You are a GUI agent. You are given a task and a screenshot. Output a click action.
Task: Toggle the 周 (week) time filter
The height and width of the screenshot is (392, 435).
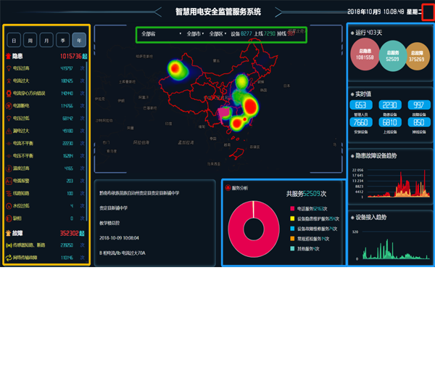(30, 40)
